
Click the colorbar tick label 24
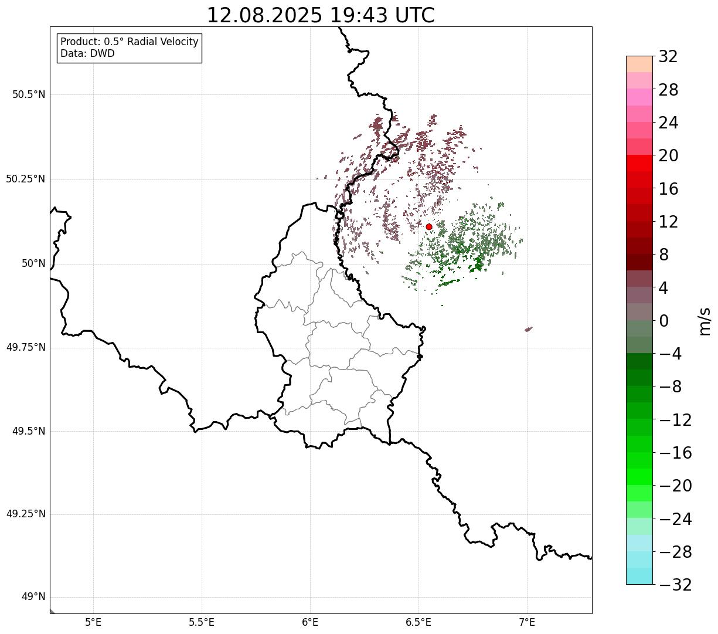[x=668, y=123]
